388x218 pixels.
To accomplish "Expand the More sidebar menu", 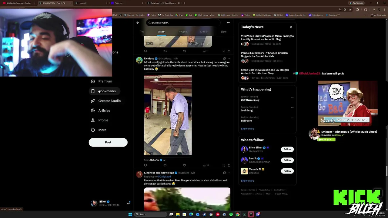I will click(99, 130).
